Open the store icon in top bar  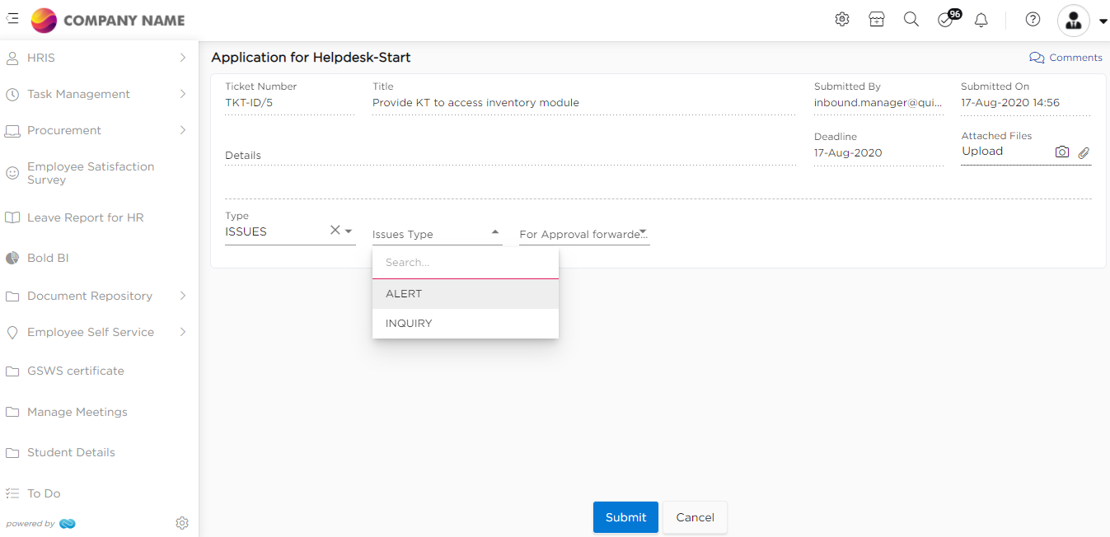coord(877,20)
